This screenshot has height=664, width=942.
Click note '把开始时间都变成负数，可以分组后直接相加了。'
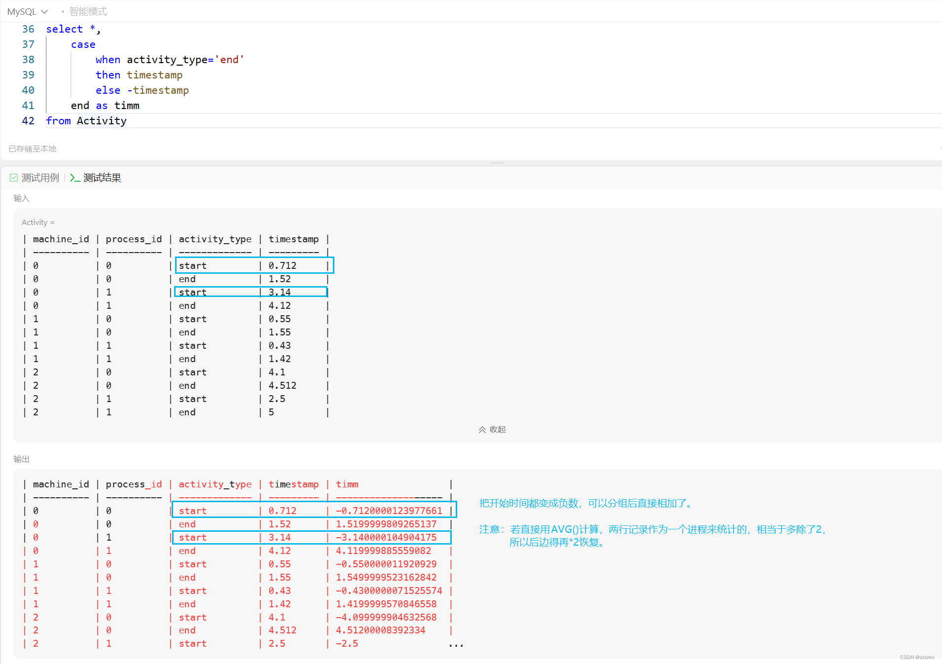coord(587,503)
